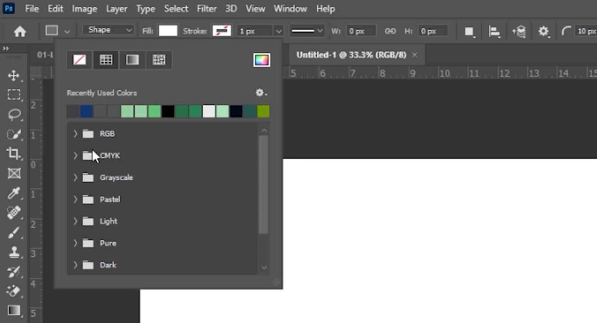Open the Select menu

(x=176, y=9)
